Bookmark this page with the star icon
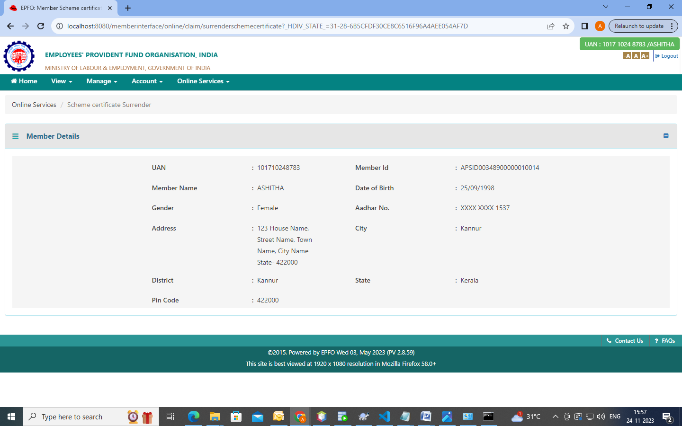This screenshot has height=426, width=682. [x=566, y=26]
